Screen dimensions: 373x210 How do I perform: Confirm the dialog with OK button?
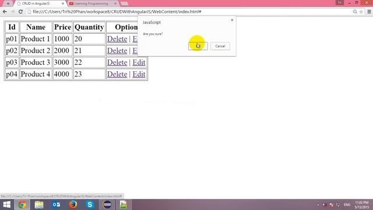click(x=198, y=46)
